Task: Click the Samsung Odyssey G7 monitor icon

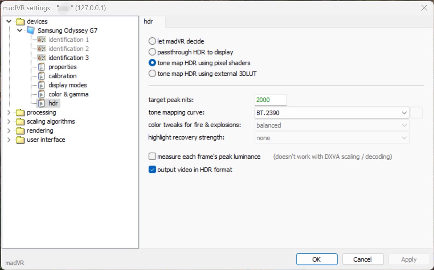Action: pos(31,31)
